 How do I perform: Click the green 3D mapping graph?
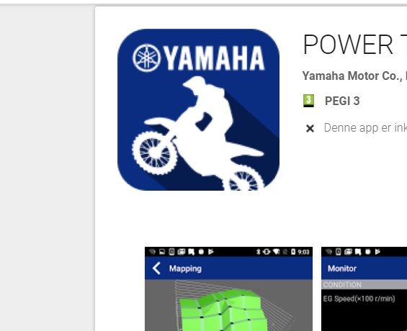223,310
